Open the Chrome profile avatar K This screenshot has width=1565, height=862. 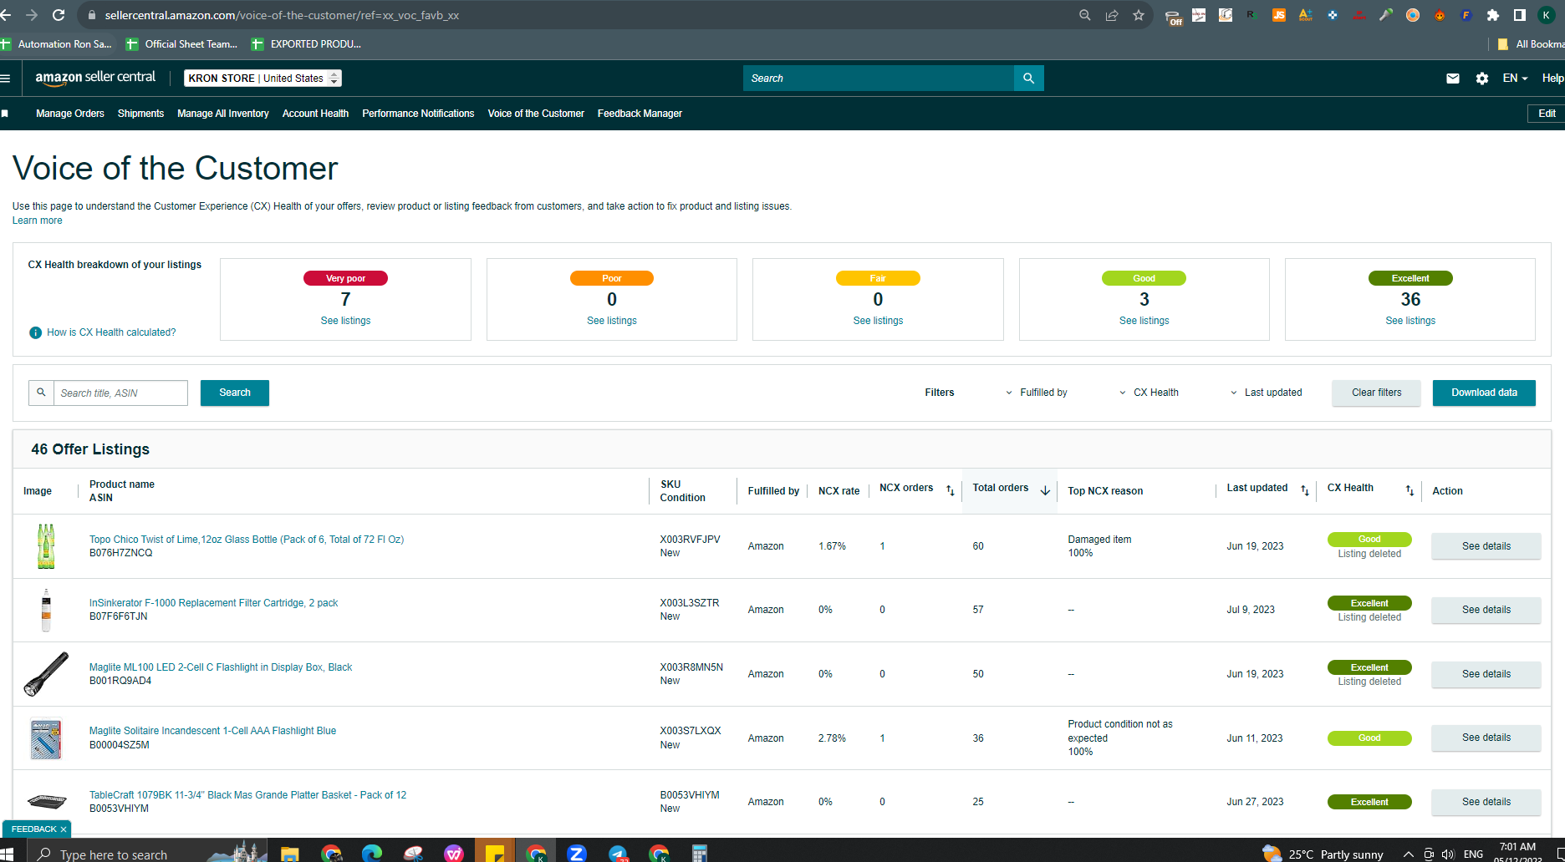[x=1547, y=15]
